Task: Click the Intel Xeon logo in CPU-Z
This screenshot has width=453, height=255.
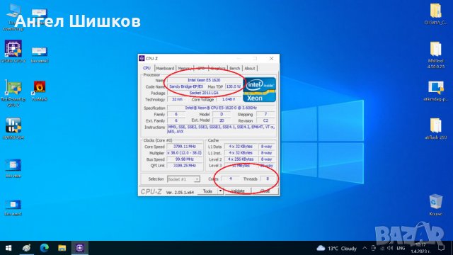Action: tap(259, 90)
